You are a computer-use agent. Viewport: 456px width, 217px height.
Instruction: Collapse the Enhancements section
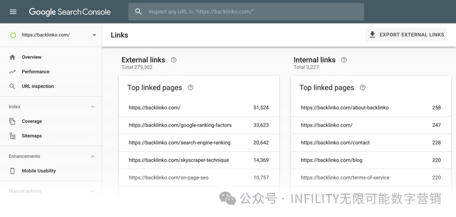click(92, 156)
